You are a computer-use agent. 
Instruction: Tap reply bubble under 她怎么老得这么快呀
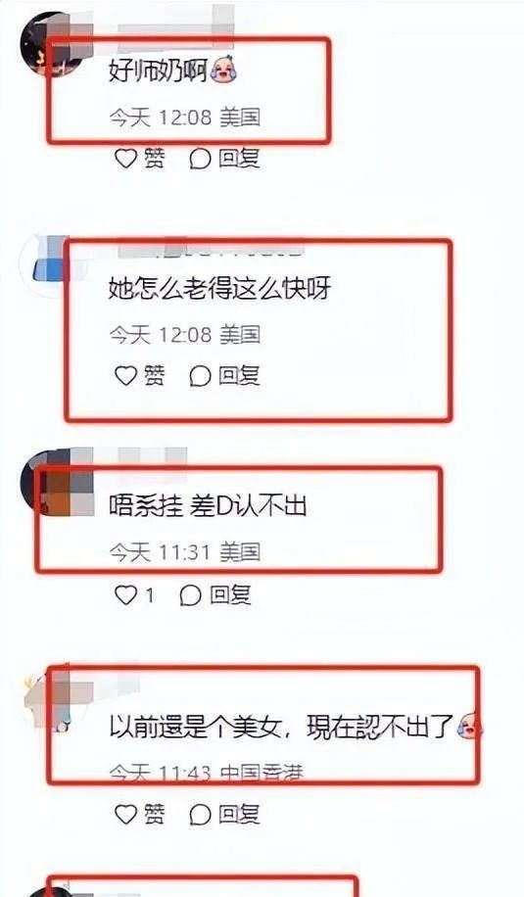[200, 376]
